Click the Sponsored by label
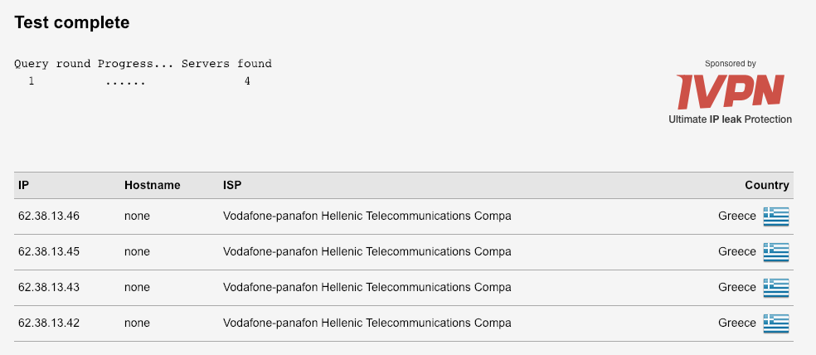The height and width of the screenshot is (355, 816). [730, 64]
